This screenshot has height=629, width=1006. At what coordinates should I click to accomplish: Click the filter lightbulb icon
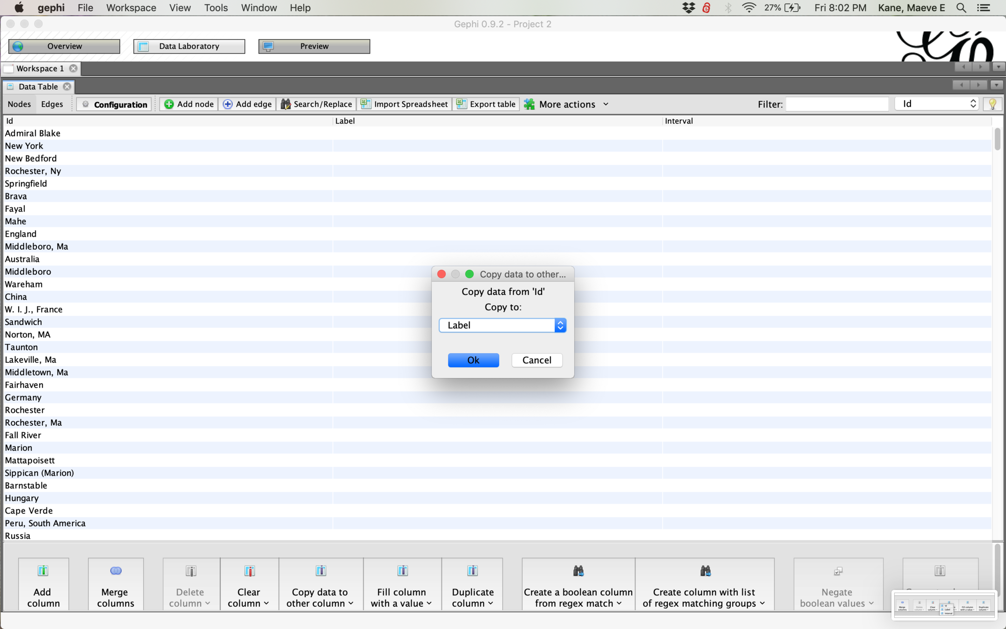coord(992,104)
